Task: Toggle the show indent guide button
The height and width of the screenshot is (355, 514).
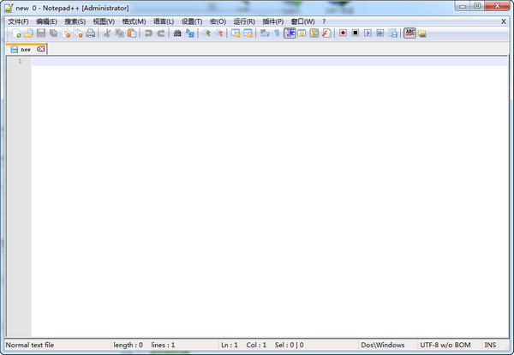Action: (290, 33)
